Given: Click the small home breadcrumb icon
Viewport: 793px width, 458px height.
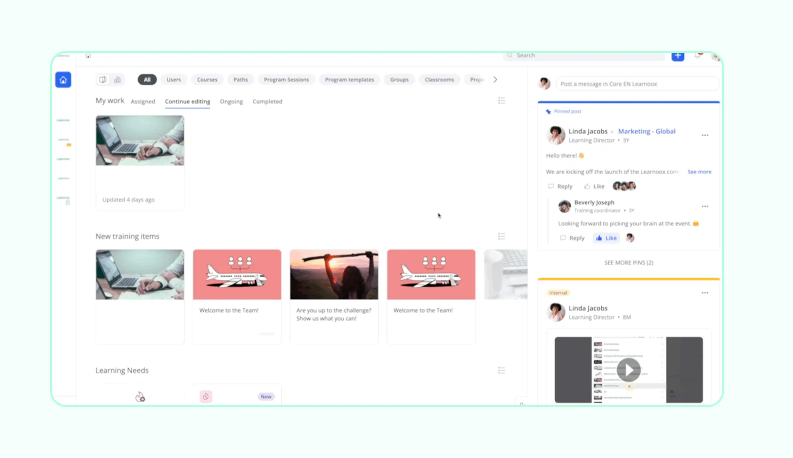Looking at the screenshot, I should [88, 55].
